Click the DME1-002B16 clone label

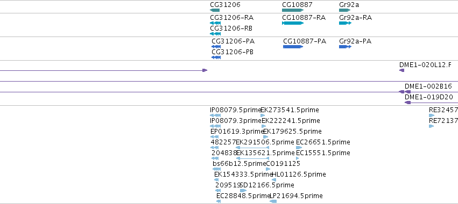click(428, 86)
